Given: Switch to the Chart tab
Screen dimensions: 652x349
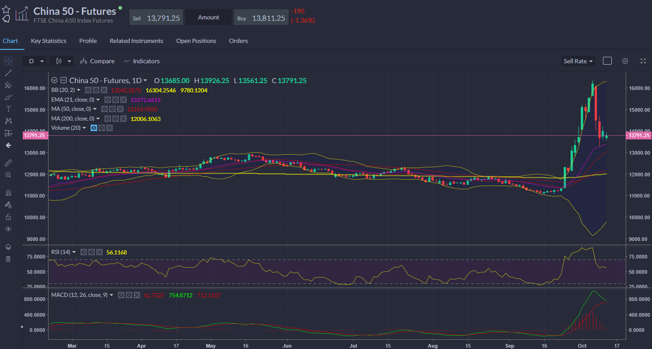Looking at the screenshot, I should 10,41.
